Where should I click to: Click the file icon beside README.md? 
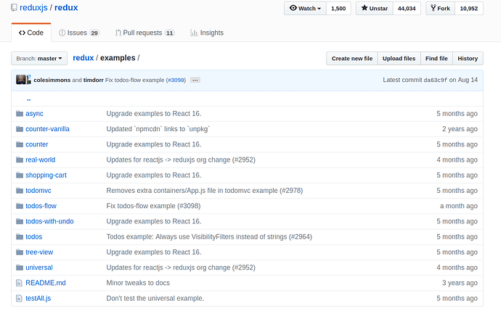coord(19,283)
